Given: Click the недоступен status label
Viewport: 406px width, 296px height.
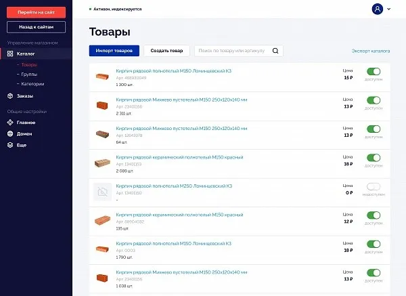Looking at the screenshot, I should click(x=374, y=194).
